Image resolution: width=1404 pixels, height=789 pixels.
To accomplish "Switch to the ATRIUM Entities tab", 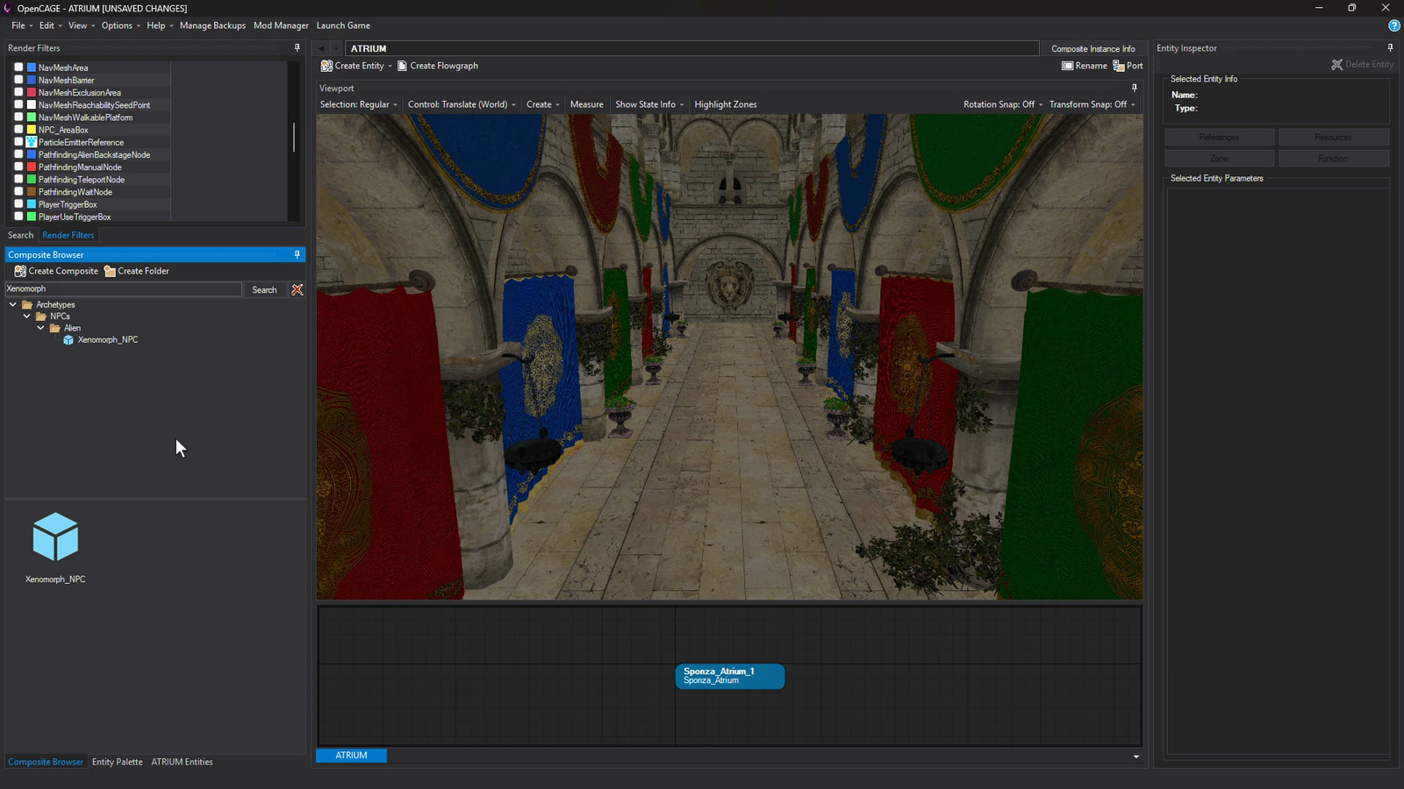I will [182, 762].
